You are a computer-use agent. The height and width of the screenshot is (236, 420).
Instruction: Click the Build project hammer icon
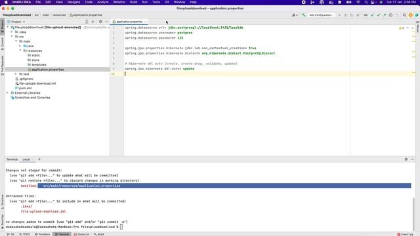[303, 15]
